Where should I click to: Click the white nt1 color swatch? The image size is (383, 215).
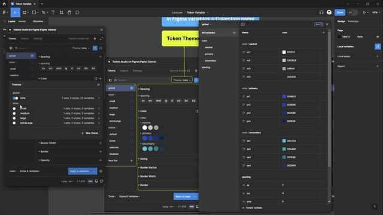(x=284, y=52)
